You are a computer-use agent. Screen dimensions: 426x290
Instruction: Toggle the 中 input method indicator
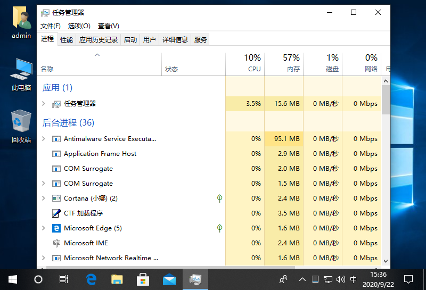(x=354, y=279)
